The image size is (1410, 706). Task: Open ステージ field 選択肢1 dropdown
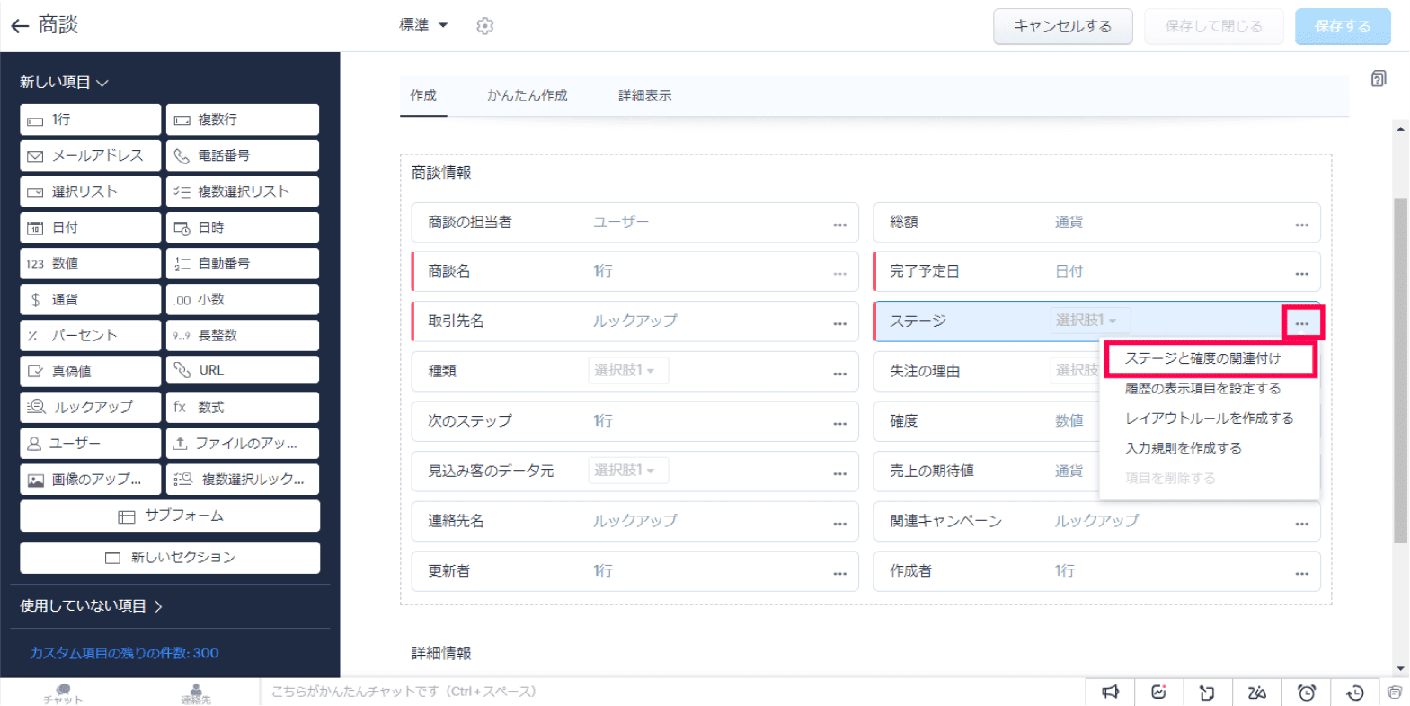tap(1090, 320)
